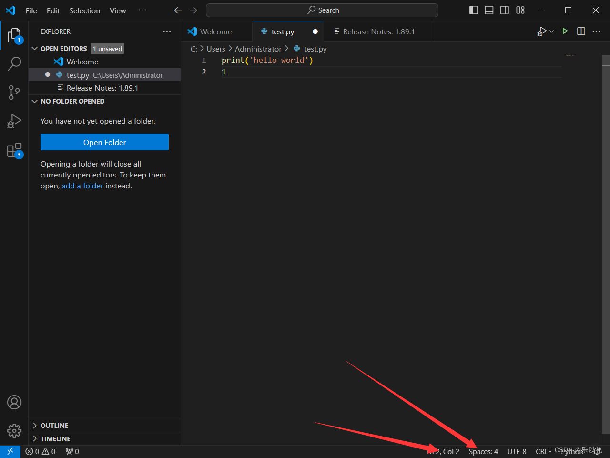Open the View menu
Viewport: 610px width, 458px height.
pyautogui.click(x=118, y=10)
